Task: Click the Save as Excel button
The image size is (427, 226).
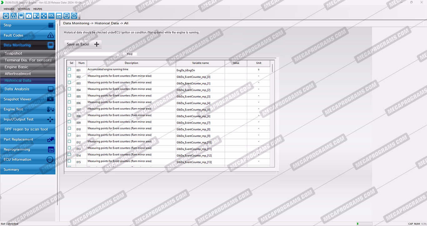Action: 83,44
